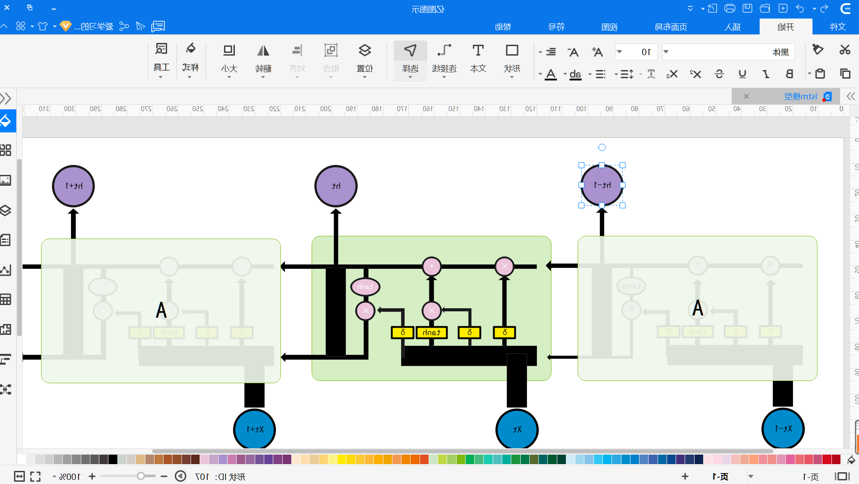Image resolution: width=859 pixels, height=484 pixels.
Task: Switch to the 符号 symbol tab
Action: click(556, 27)
